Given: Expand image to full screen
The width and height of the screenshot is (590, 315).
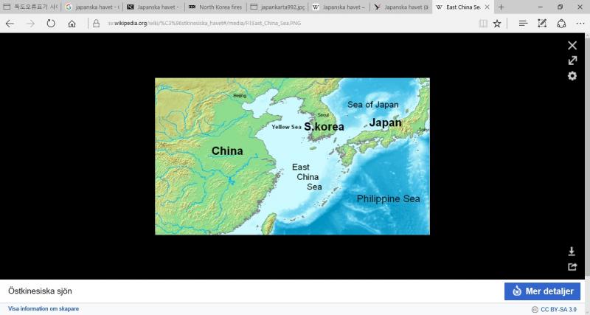Looking at the screenshot, I should click(x=572, y=60).
